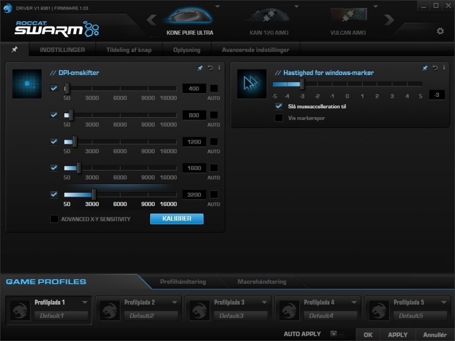Expand the Profilplads 2 dropdown arrow
Image resolution: width=455 pixels, height=341 pixels.
(x=174, y=302)
